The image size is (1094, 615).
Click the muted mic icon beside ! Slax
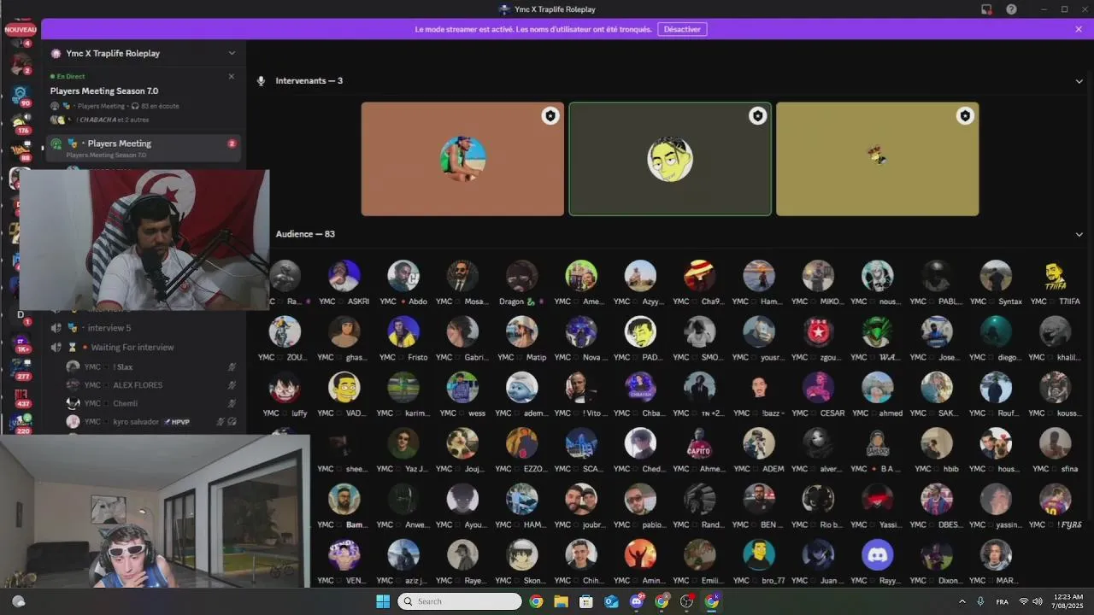point(232,367)
